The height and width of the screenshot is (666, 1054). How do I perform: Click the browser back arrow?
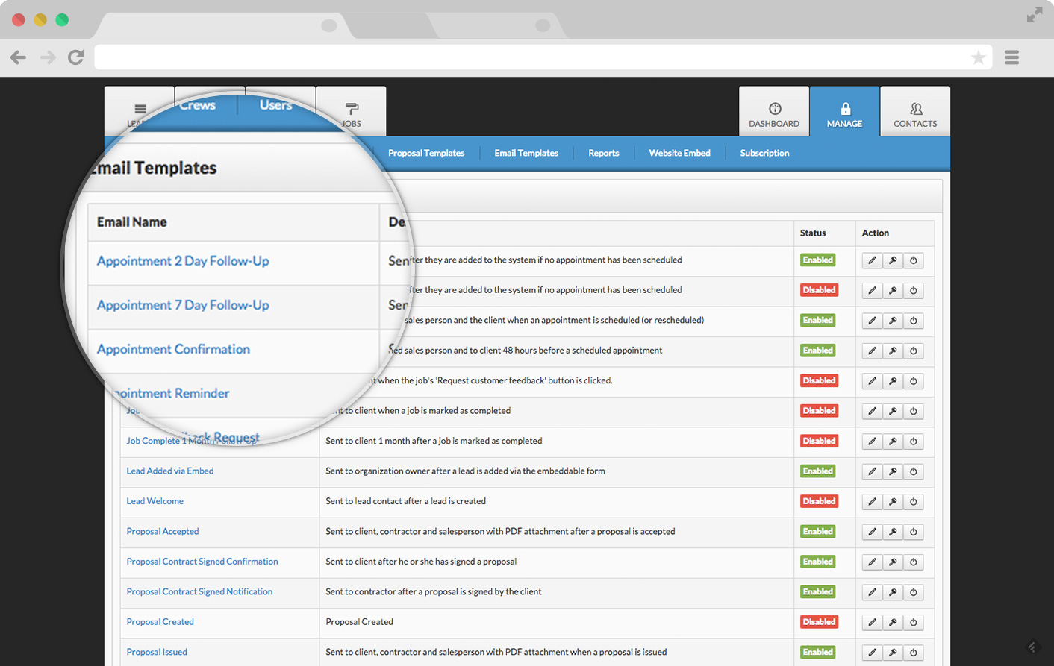[18, 57]
